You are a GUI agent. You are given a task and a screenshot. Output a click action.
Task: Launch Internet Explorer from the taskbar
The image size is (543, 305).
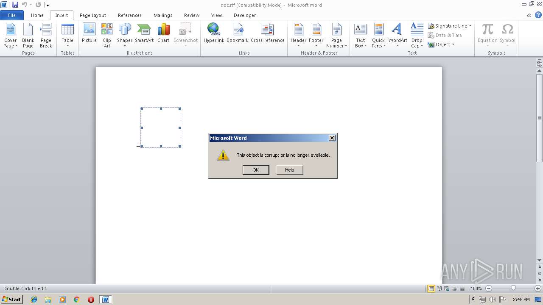34,299
